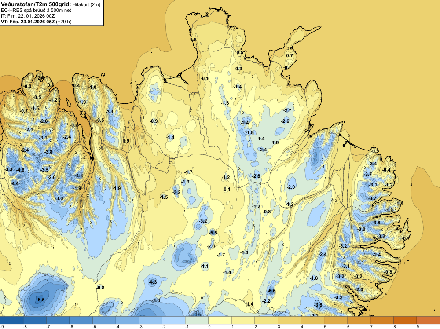This screenshot has height=329, width=440.
Task: Click the "-2.7" temperature value on the map
Action: [287, 110]
